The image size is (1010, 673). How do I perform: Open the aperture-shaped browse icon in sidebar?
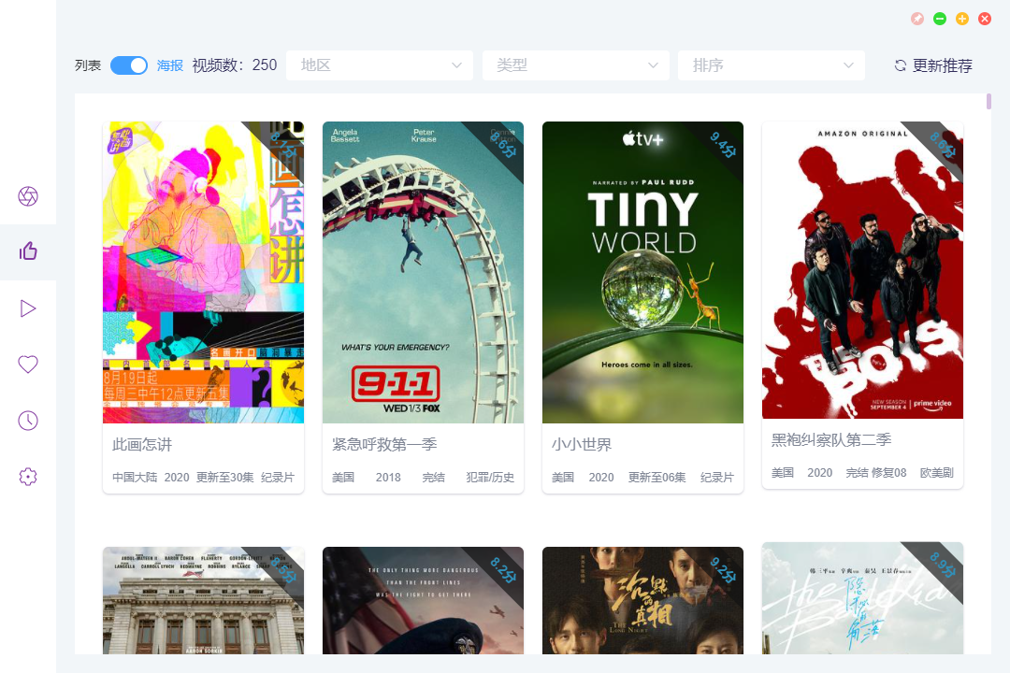pos(28,196)
